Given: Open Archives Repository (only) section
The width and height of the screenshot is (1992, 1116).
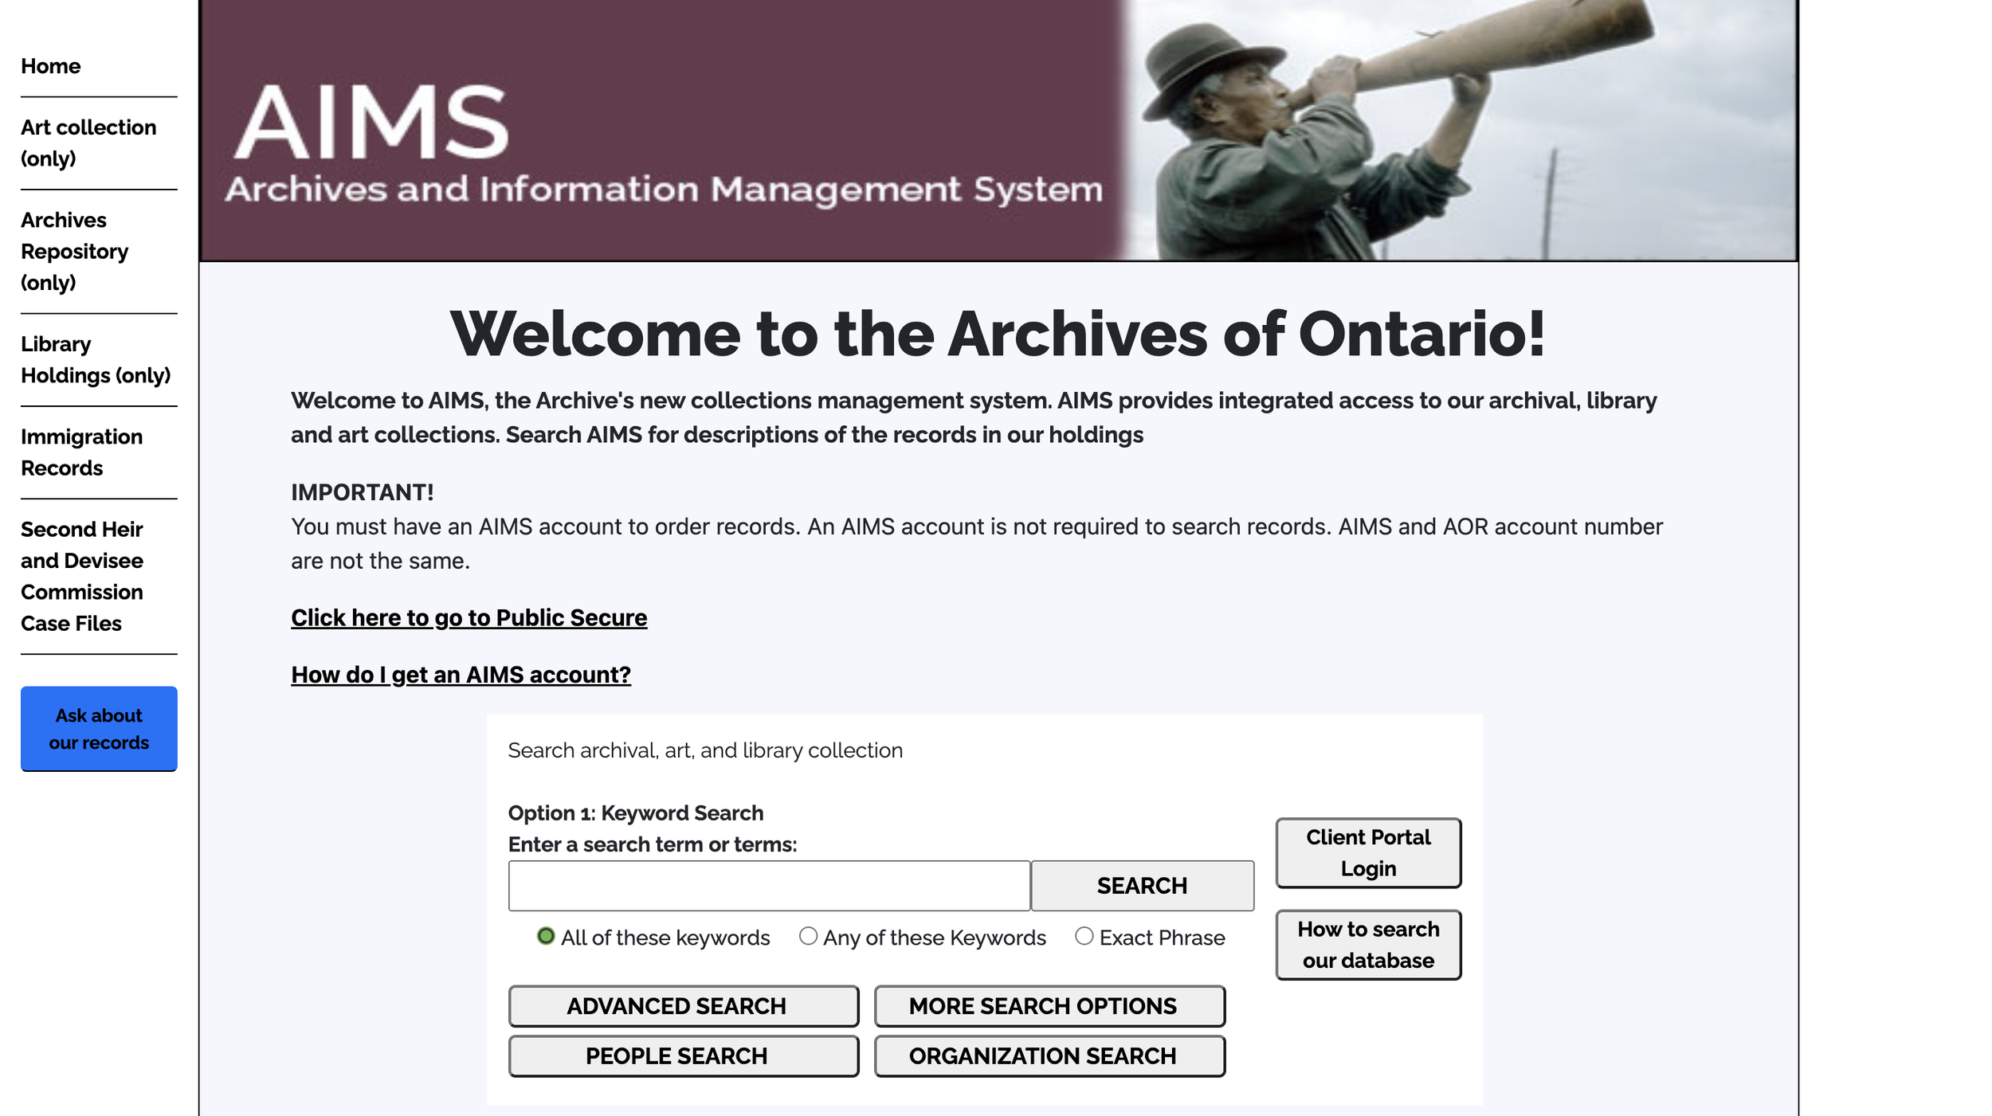Looking at the screenshot, I should [74, 252].
